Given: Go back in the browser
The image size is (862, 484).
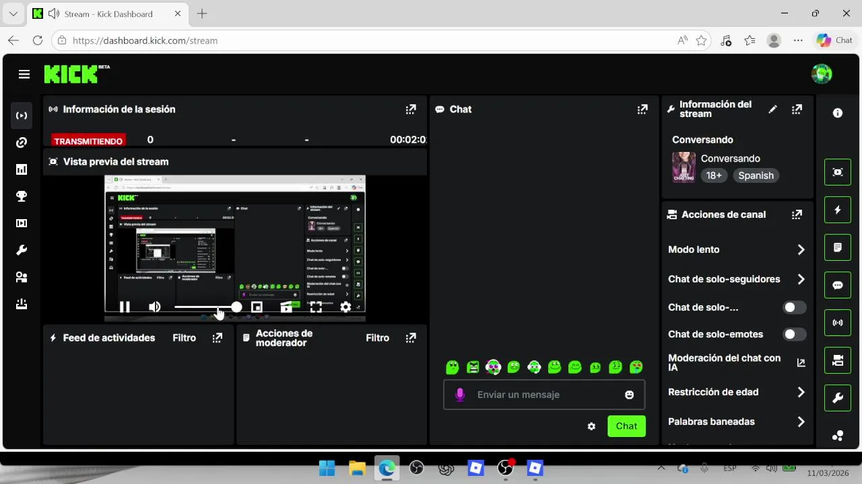Looking at the screenshot, I should 13,40.
